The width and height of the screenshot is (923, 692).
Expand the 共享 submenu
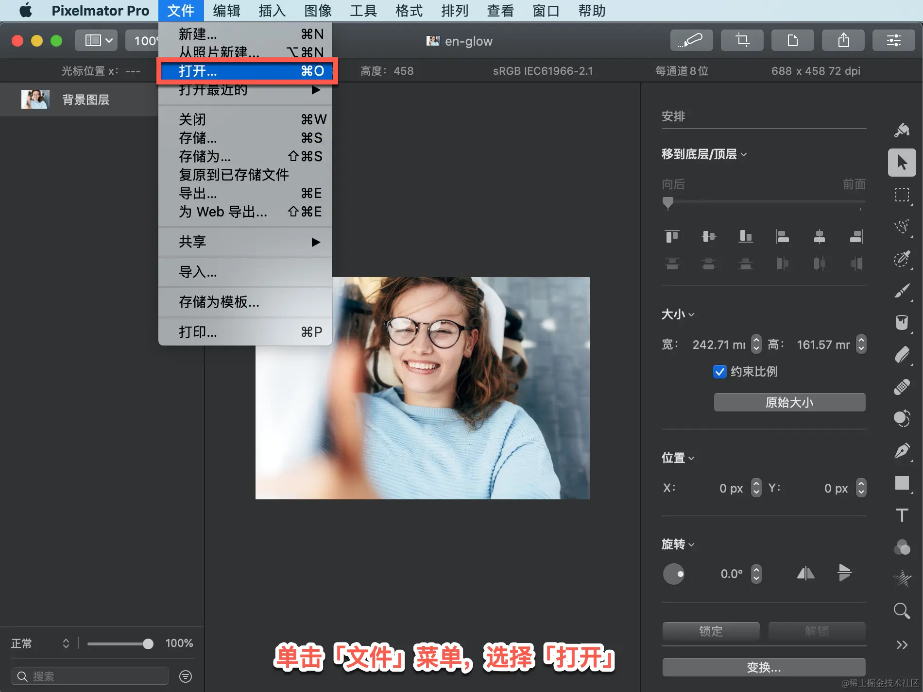245,242
